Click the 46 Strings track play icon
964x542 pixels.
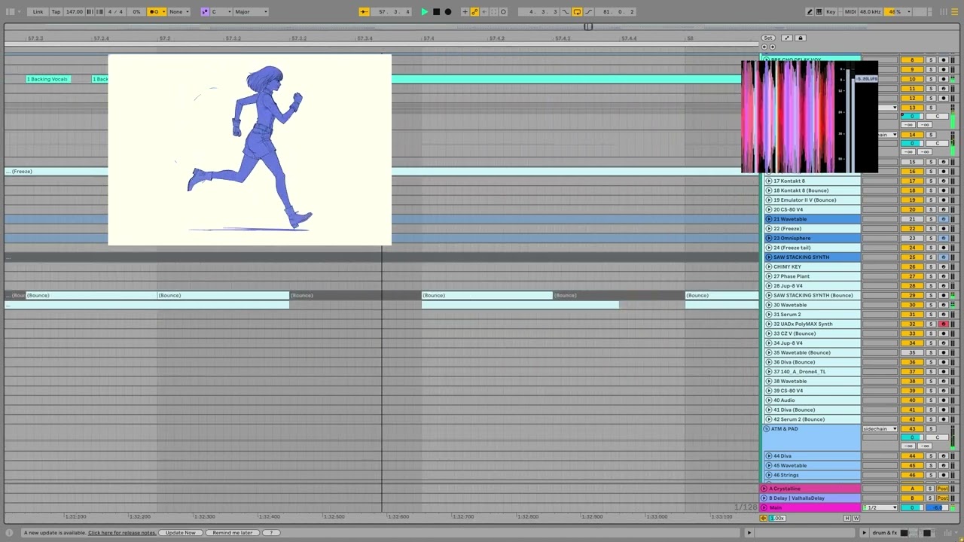click(769, 475)
